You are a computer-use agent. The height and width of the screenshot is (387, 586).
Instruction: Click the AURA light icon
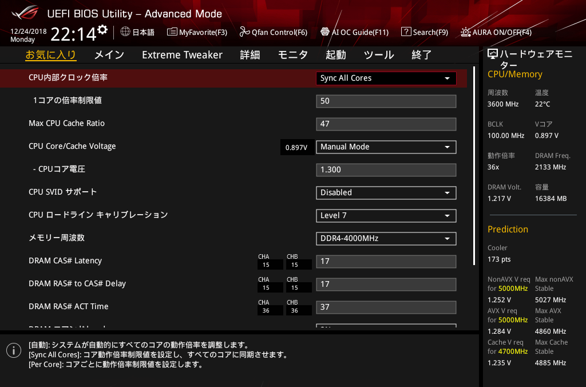465,32
